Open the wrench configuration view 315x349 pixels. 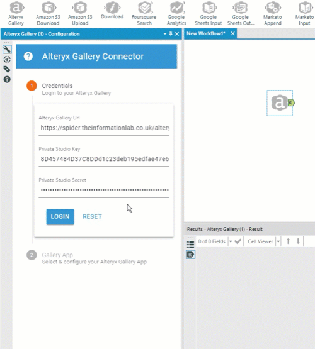[7, 50]
